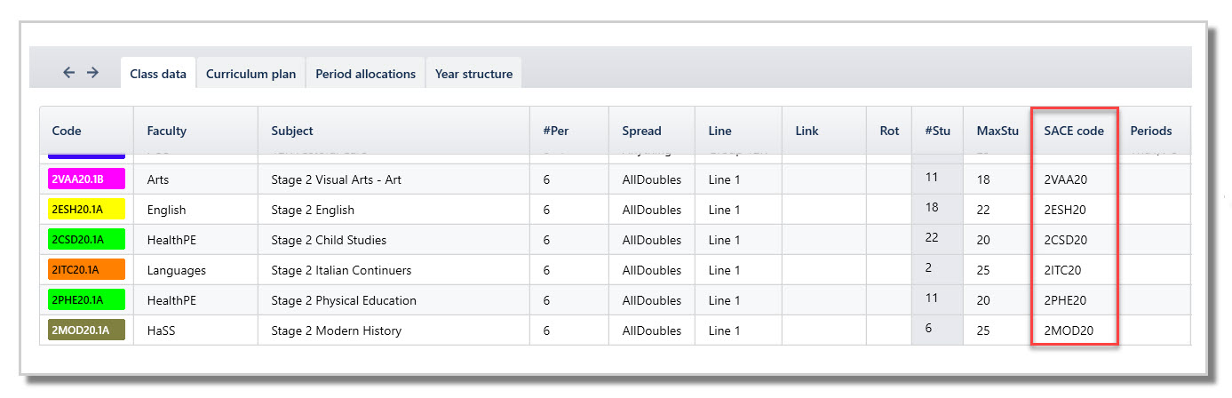Select the orange 2ITC20.1A code tag
This screenshot has height=398, width=1232.
click(x=86, y=270)
